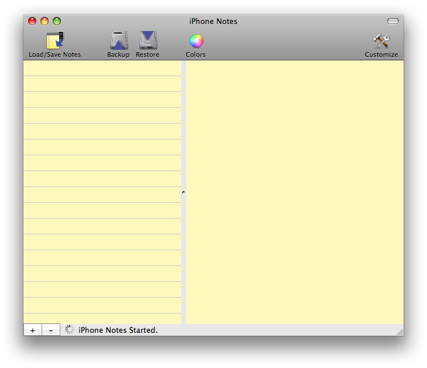This screenshot has width=427, height=368.
Task: Toggle toolbar visibility with pill button
Action: tap(392, 21)
